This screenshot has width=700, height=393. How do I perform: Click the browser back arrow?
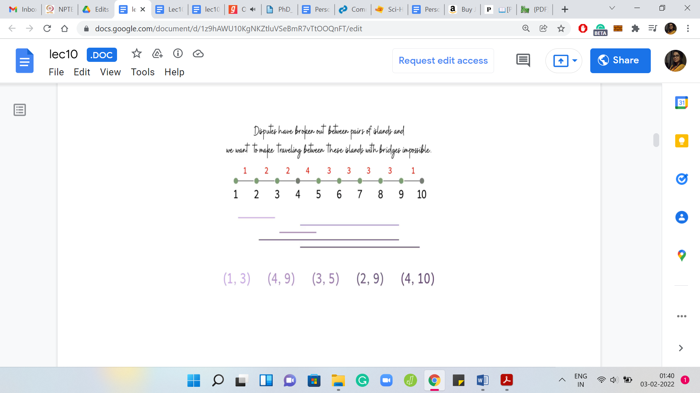pyautogui.click(x=12, y=28)
